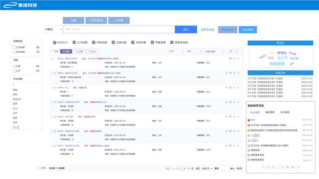Click the 导出 export button

click(92, 52)
